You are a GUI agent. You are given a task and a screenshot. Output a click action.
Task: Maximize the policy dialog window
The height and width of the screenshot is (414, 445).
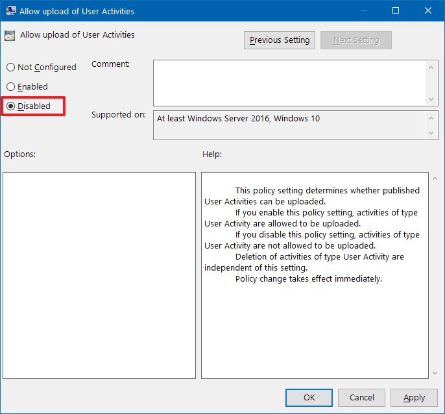[x=395, y=11]
